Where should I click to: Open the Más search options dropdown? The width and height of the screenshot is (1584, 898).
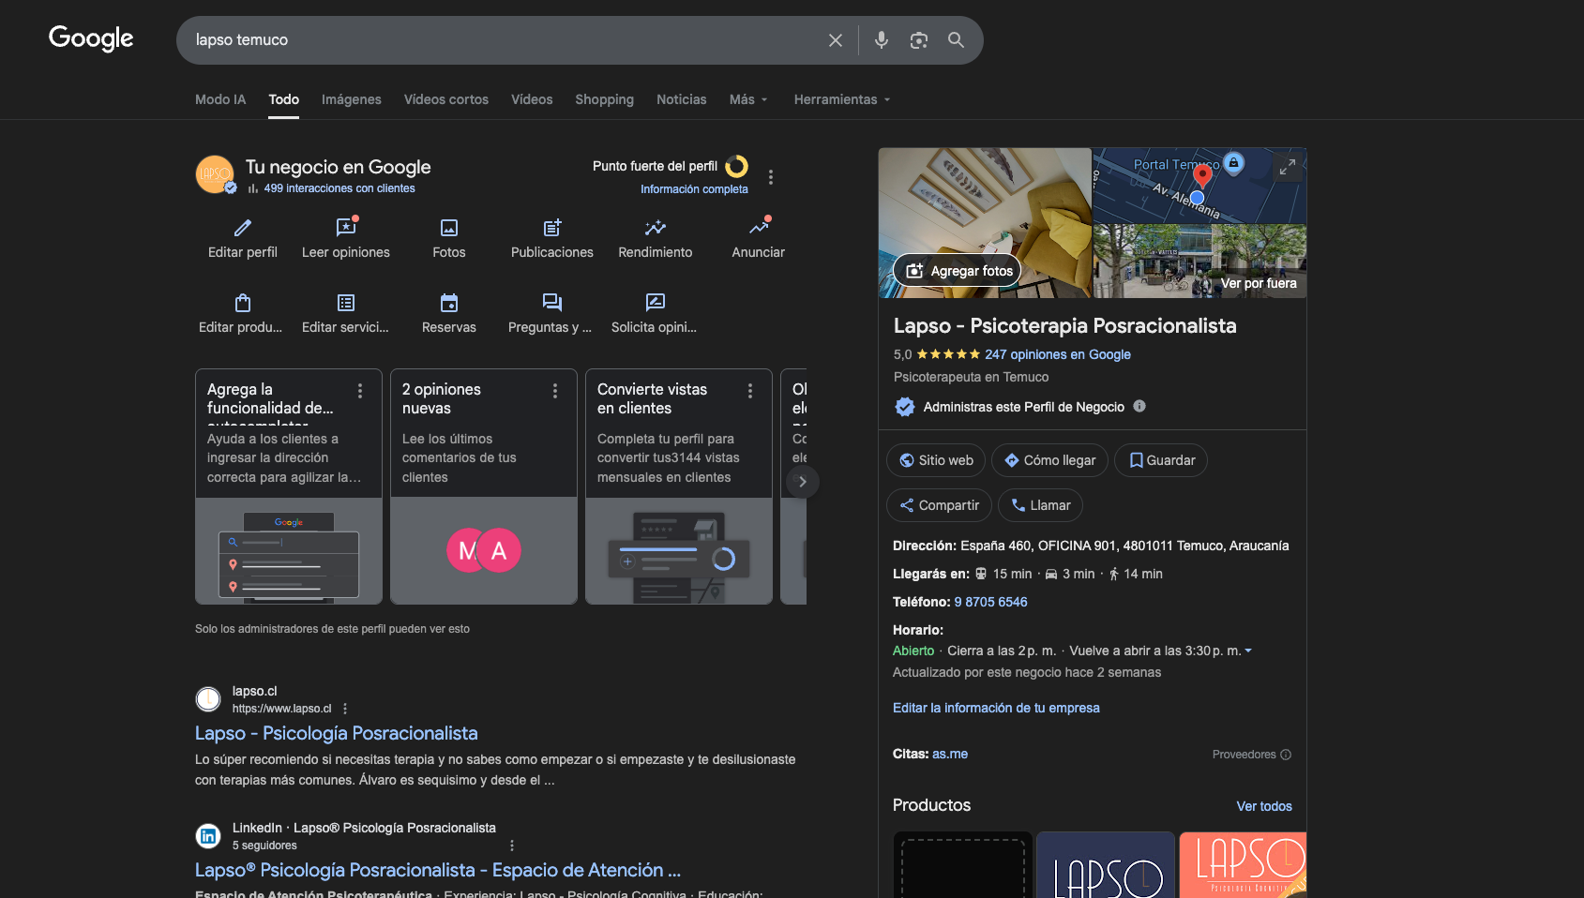coord(747,99)
